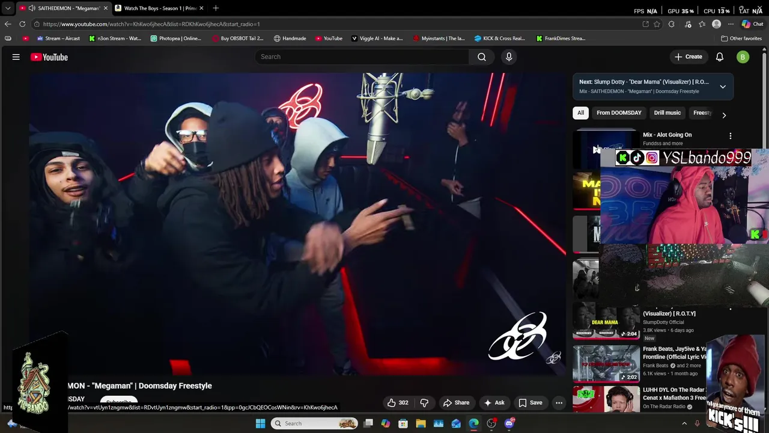Launch File Explorer from the taskbar

point(421,423)
